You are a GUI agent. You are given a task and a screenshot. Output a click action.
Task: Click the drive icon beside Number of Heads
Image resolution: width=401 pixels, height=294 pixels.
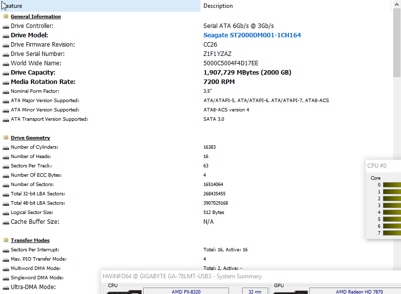click(x=5, y=157)
